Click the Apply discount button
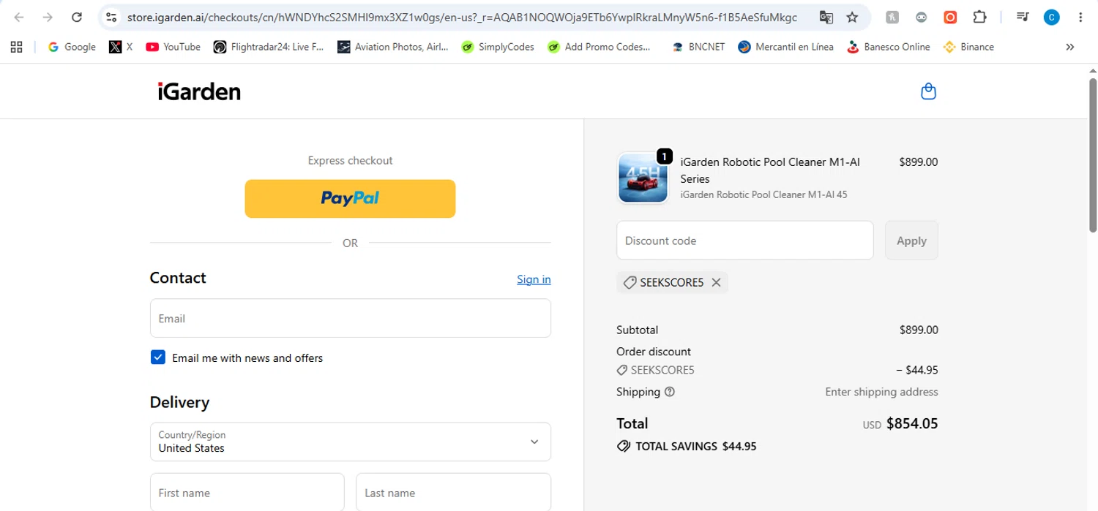The width and height of the screenshot is (1098, 511). coord(911,241)
